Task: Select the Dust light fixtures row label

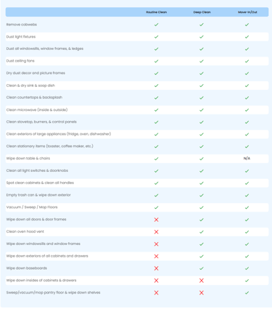Action: click(x=21, y=37)
